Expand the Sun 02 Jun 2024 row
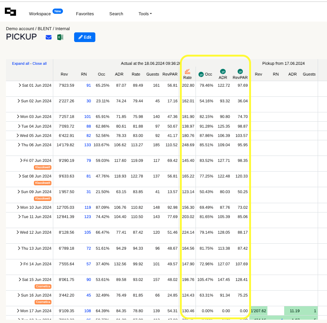This screenshot has height=323, width=327. click(x=19, y=101)
